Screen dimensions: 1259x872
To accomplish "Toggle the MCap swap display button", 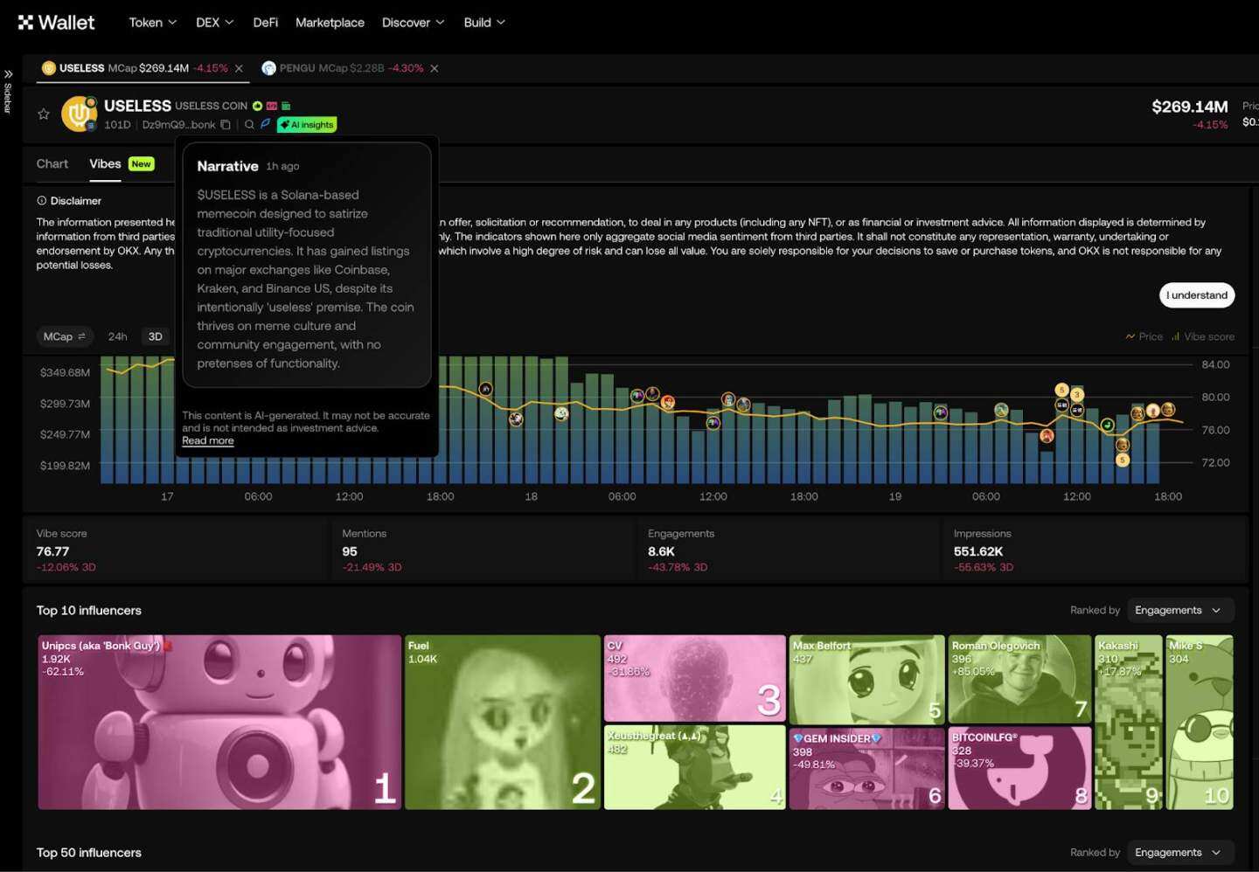I will [x=64, y=336].
